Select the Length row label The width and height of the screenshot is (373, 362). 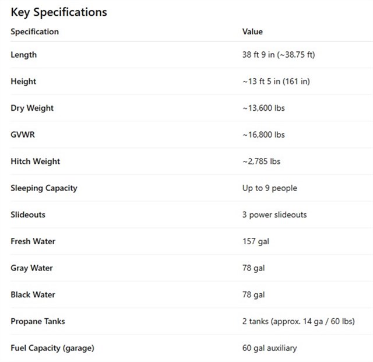[23, 55]
